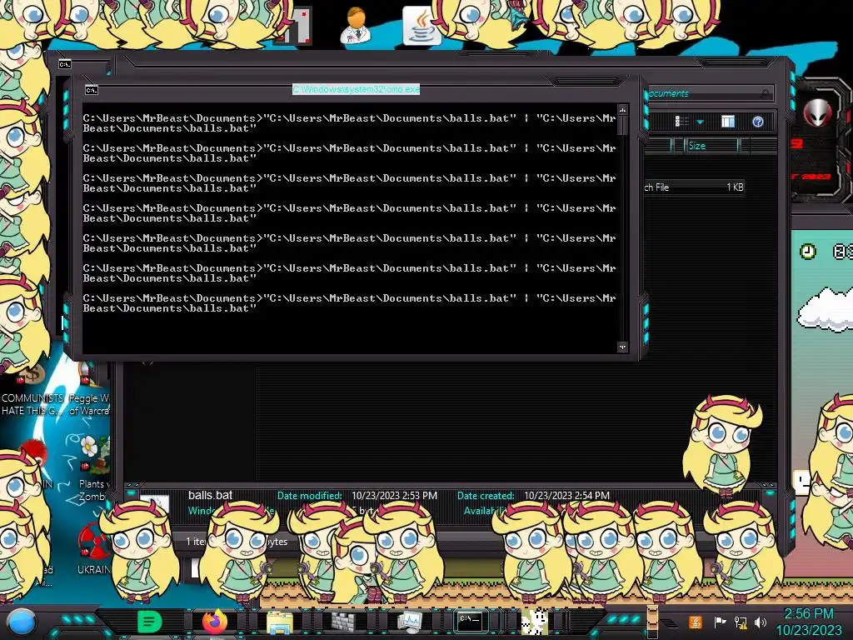The width and height of the screenshot is (853, 640).
Task: Click the pixel dog taskbar icon
Action: [x=534, y=622]
